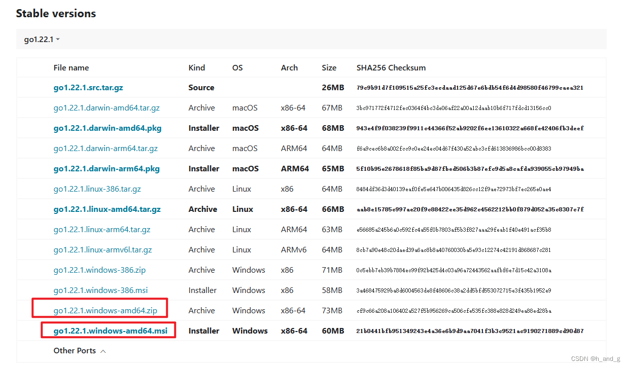Download go1.22.1.windows-amd64.zip archive
The image size is (628, 367).
(106, 311)
